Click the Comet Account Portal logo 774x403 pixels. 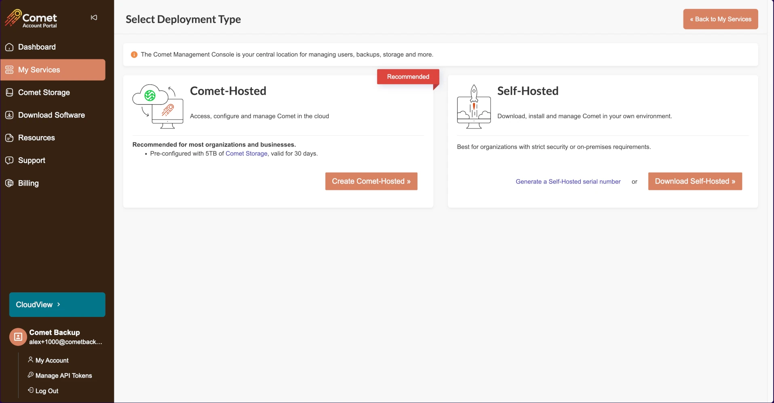(31, 19)
